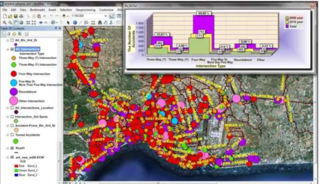Open the Insert menu

click(52, 9)
